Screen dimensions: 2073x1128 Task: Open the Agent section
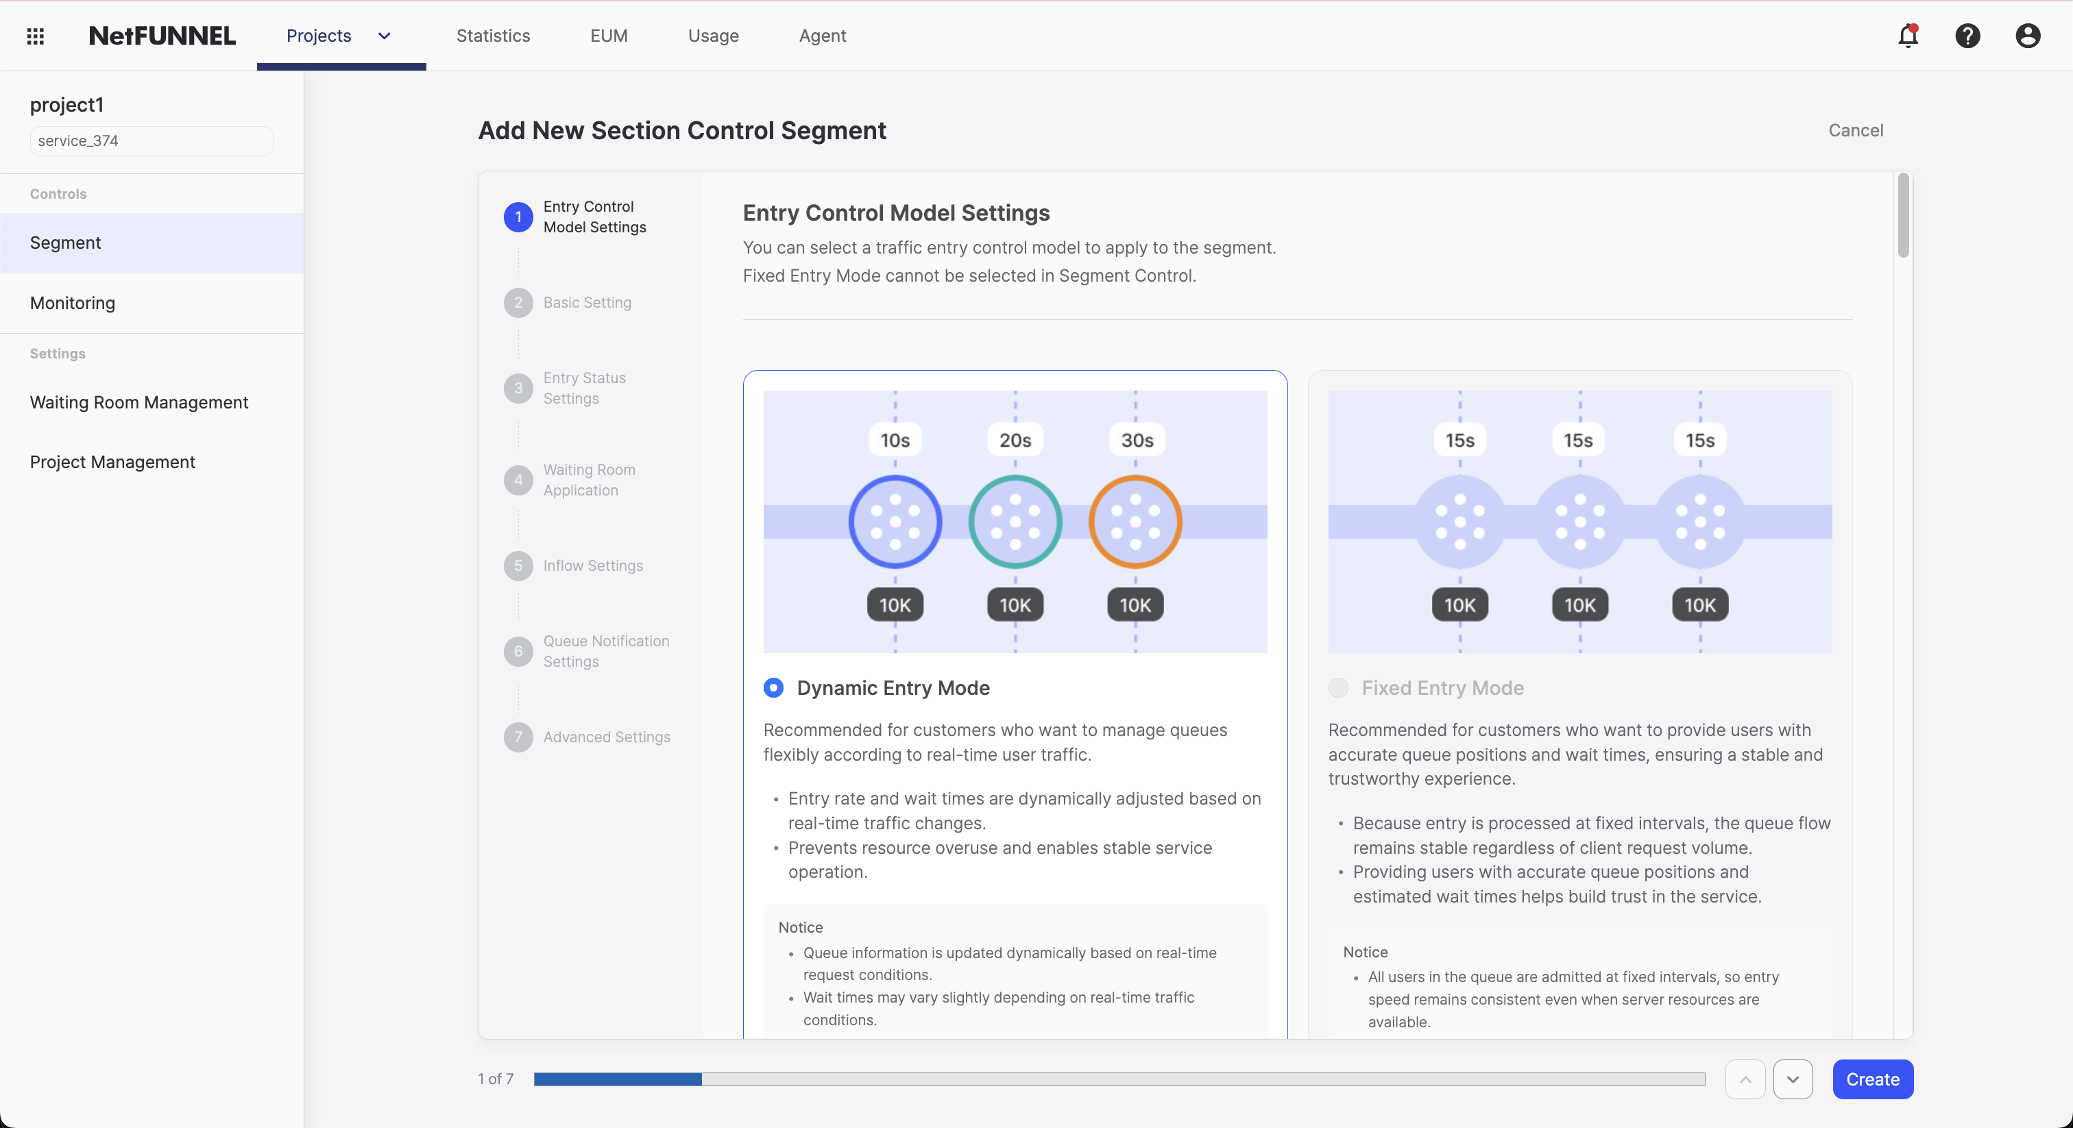[823, 36]
